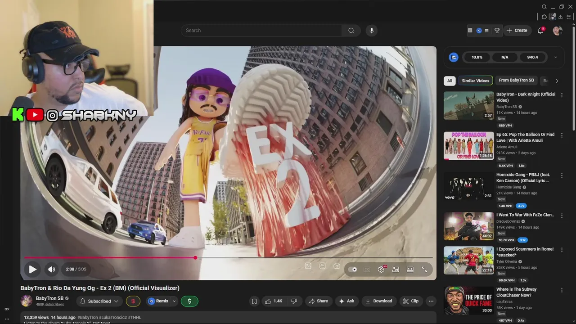Open browser settings sliders icon
The height and width of the screenshot is (324, 576).
(x=569, y=17)
